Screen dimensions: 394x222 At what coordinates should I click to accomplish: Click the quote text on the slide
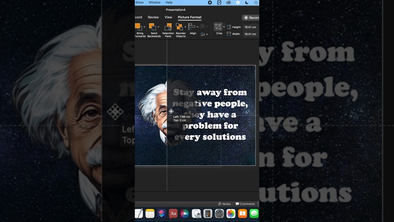210,114
